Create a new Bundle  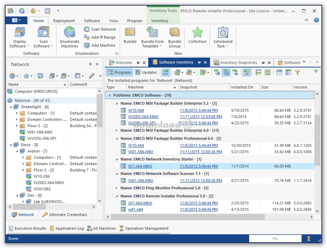pyautogui.click(x=130, y=36)
